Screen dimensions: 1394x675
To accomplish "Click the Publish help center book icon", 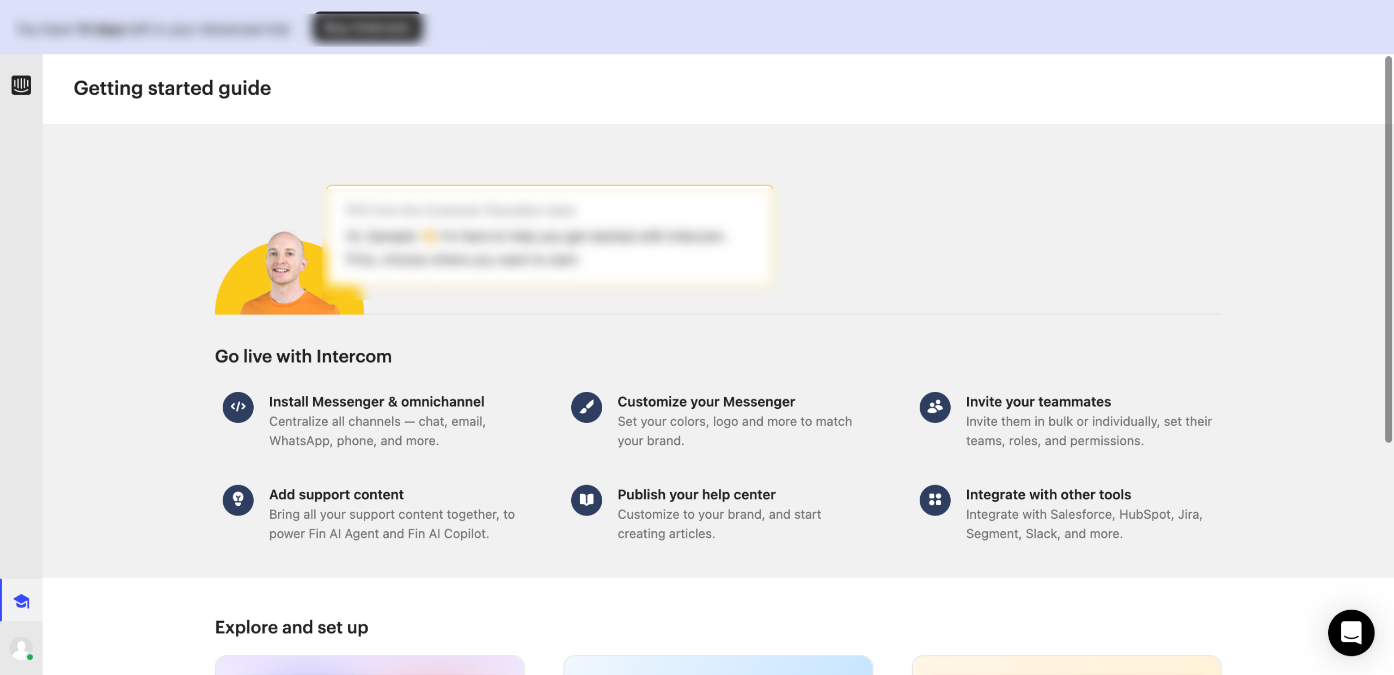I will click(x=586, y=500).
